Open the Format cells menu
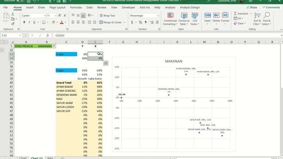The width and height of the screenshot is (283, 159). click(225, 19)
